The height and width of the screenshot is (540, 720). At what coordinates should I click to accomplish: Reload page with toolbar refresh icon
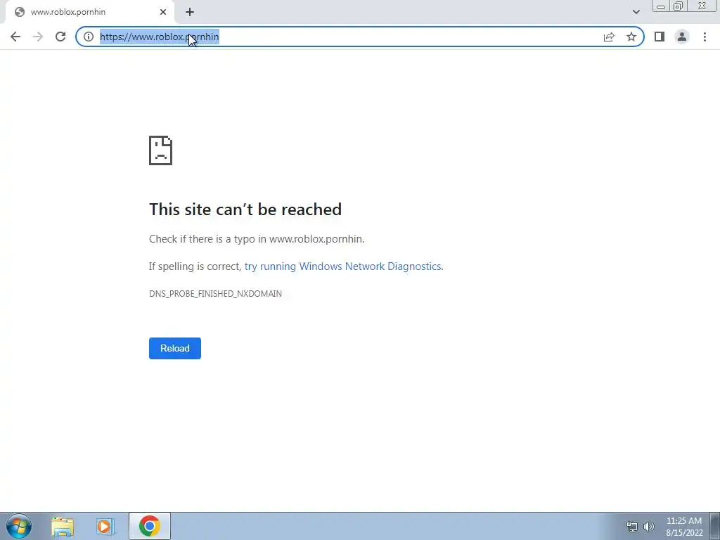pyautogui.click(x=60, y=37)
